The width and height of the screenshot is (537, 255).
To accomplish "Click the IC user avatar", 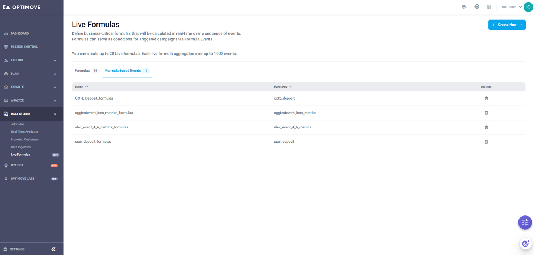I will (x=528, y=7).
